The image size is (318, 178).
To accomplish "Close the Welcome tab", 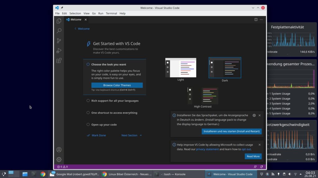I will [x=86, y=19].
